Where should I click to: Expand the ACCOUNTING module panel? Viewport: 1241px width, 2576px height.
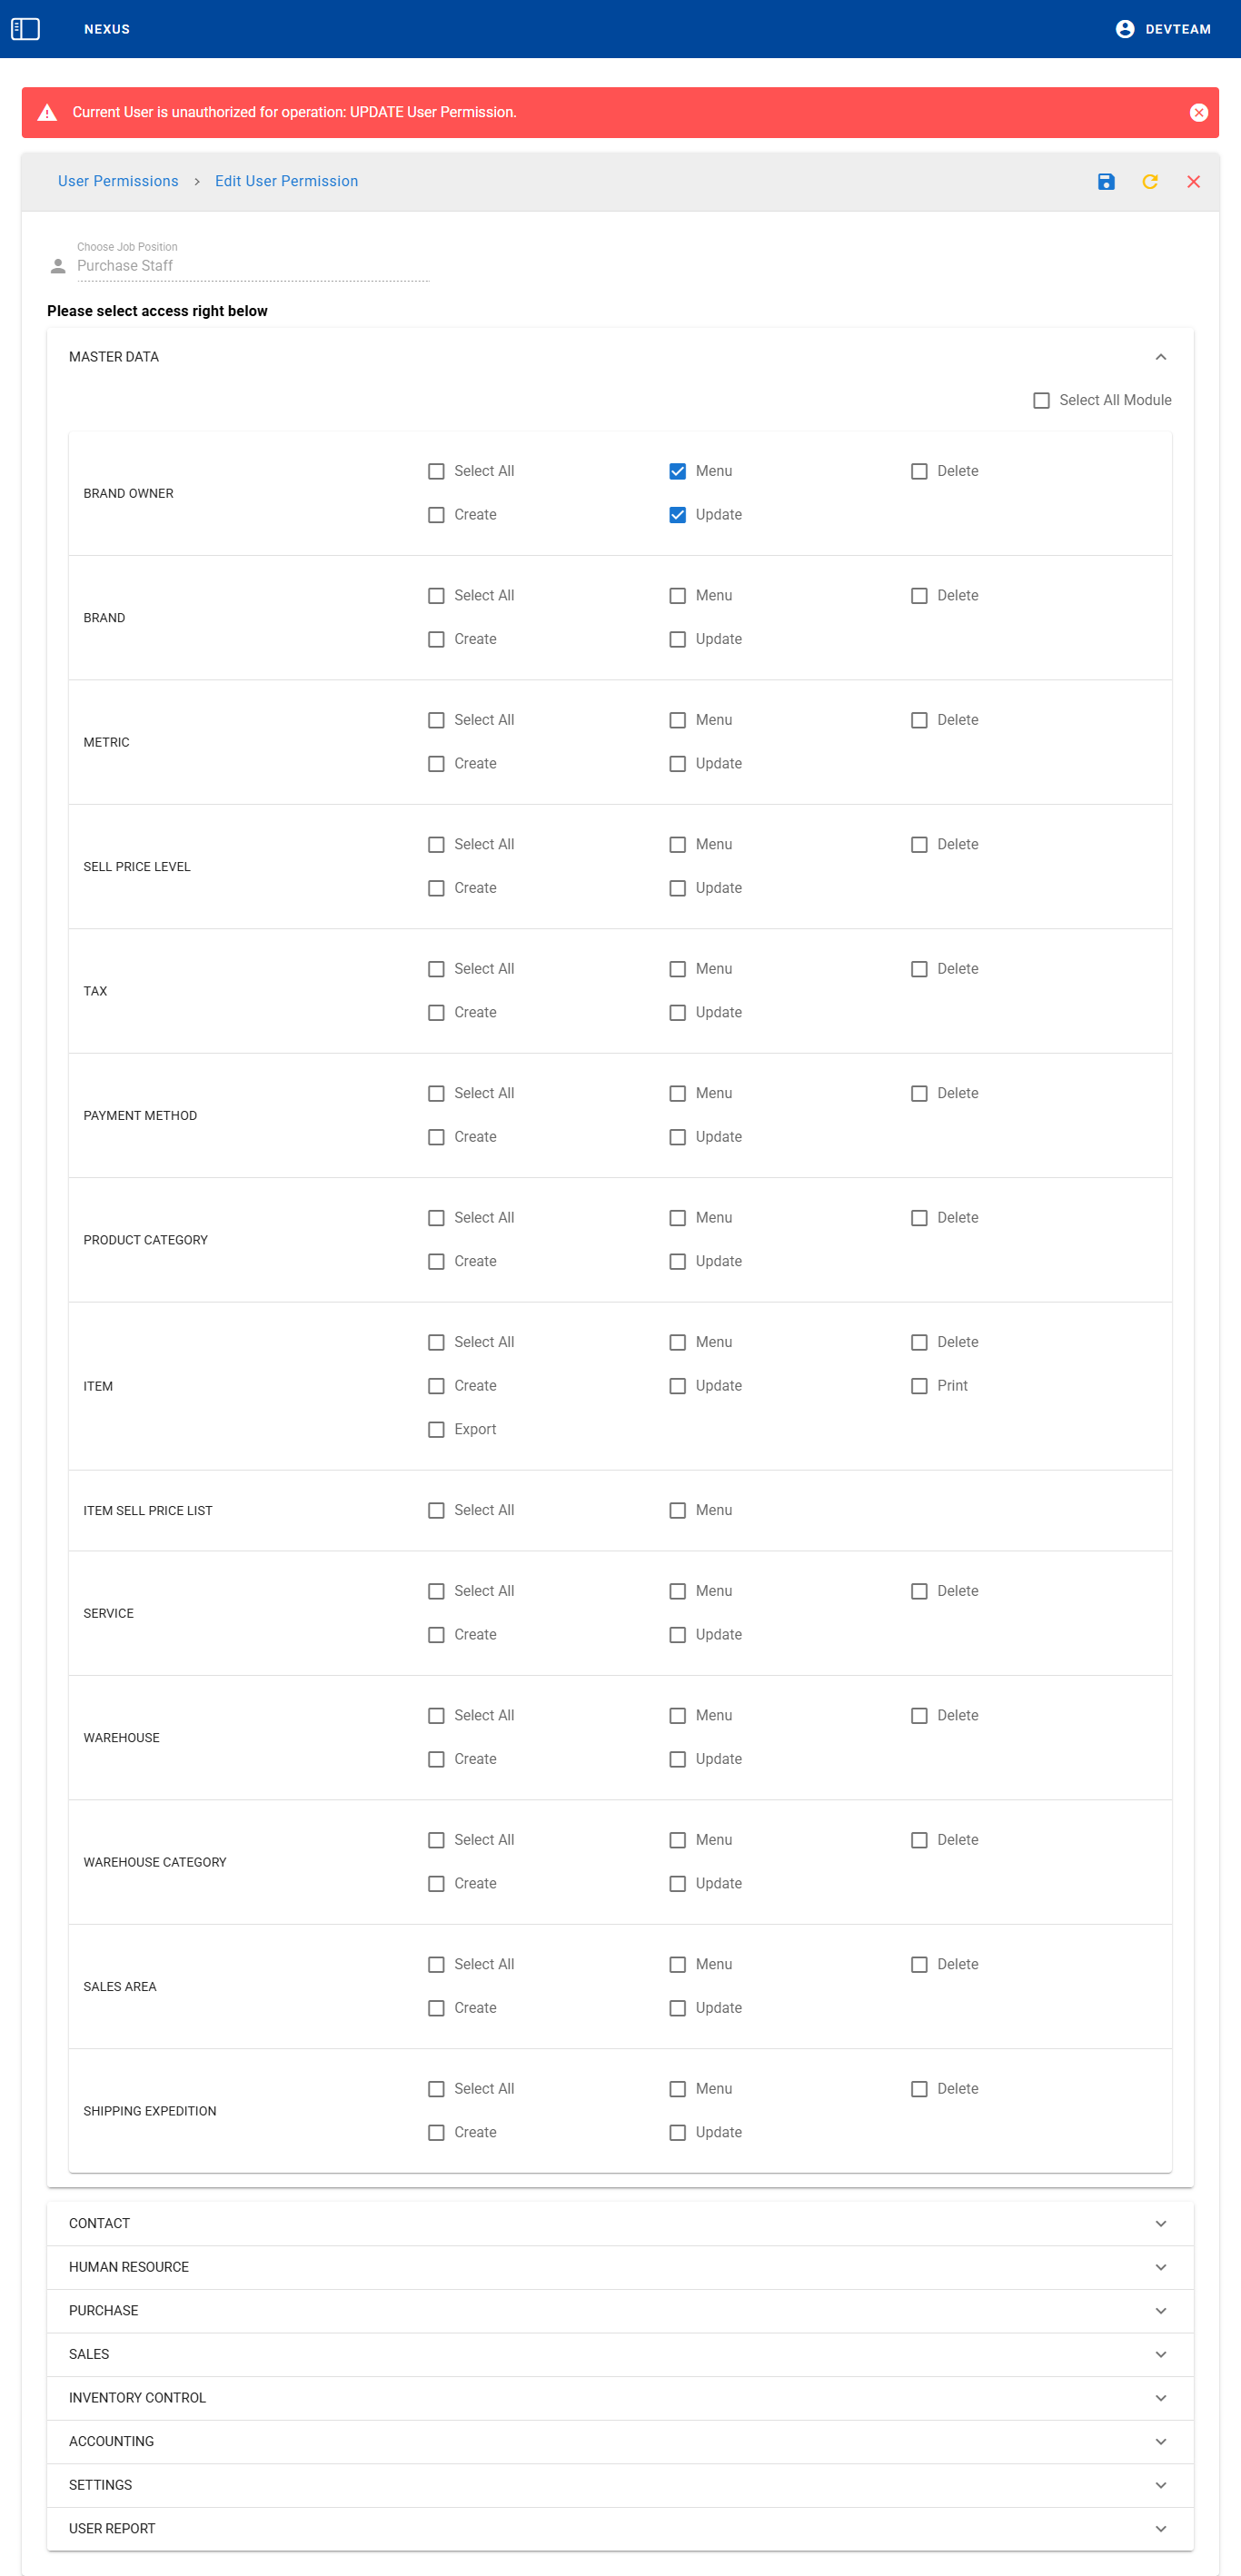[1160, 2441]
